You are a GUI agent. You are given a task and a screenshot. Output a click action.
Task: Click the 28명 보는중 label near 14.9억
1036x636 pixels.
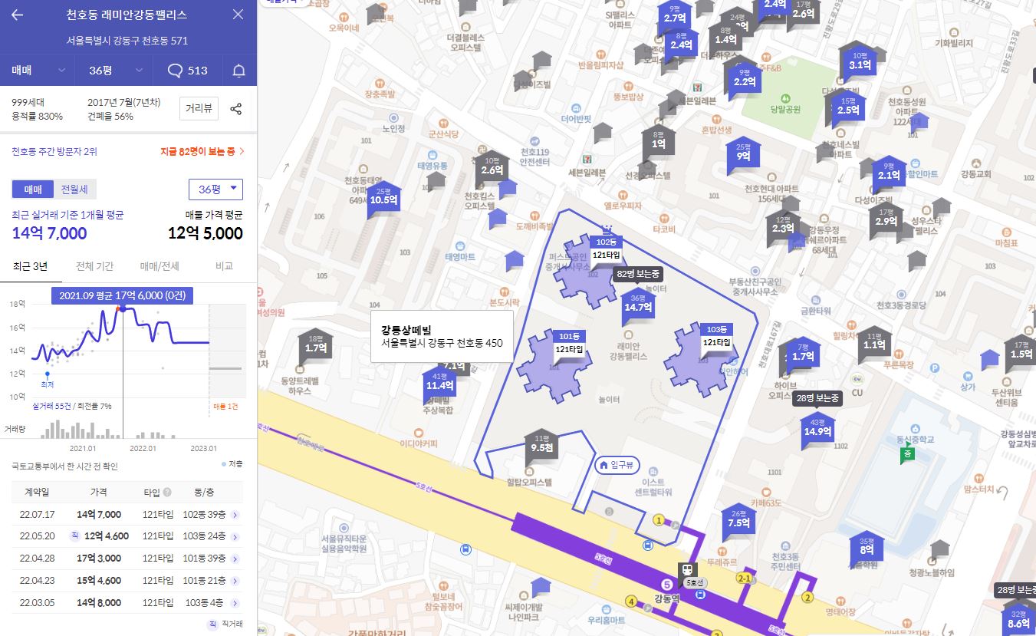tap(817, 398)
